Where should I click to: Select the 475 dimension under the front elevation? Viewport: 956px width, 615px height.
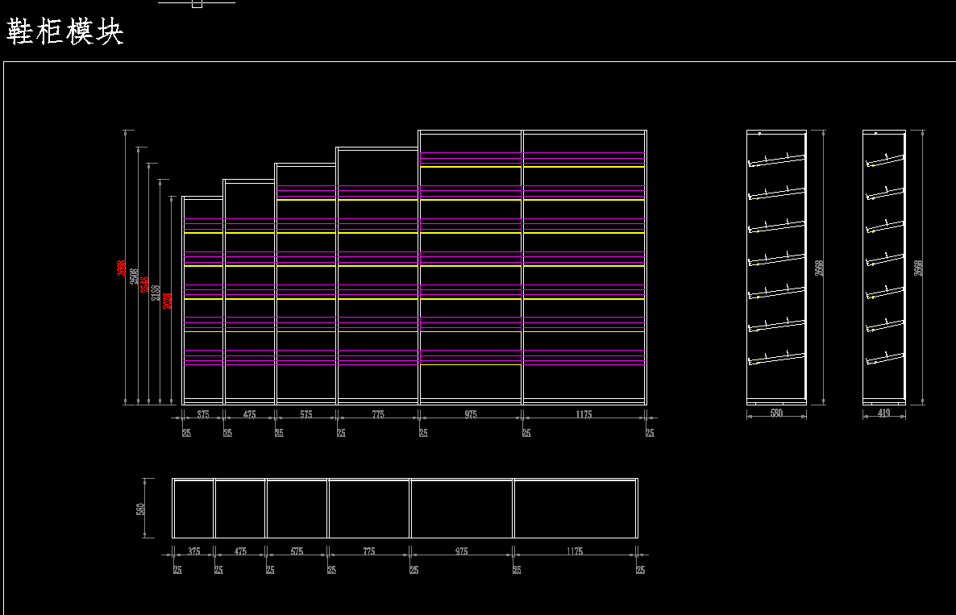(249, 415)
